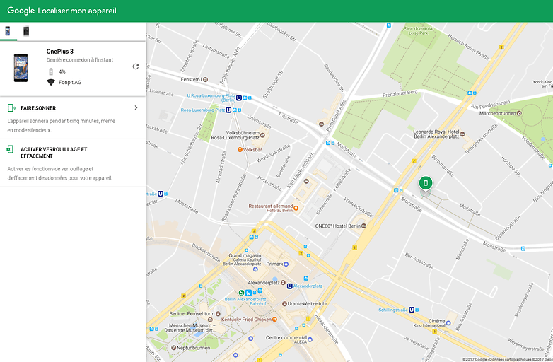Select the Centre commercial ALEXA marker
Image resolution: width=553 pixels, height=362 pixels.
310,340
